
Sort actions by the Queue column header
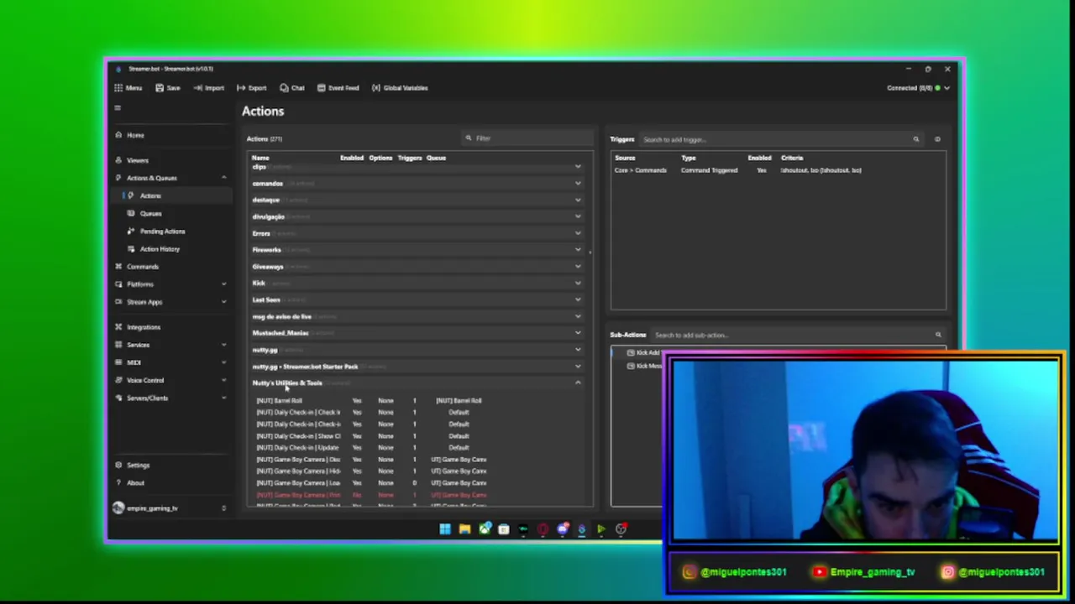coord(436,158)
